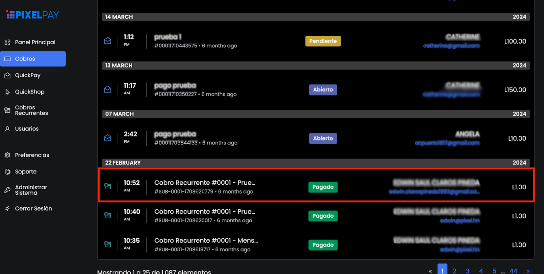Click recurring icon of 10:35 AM row
The height and width of the screenshot is (274, 544).
pos(108,244)
